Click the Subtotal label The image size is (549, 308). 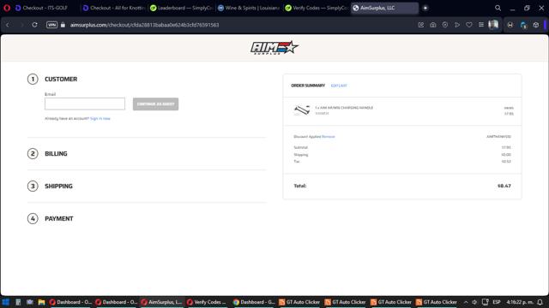(x=301, y=147)
